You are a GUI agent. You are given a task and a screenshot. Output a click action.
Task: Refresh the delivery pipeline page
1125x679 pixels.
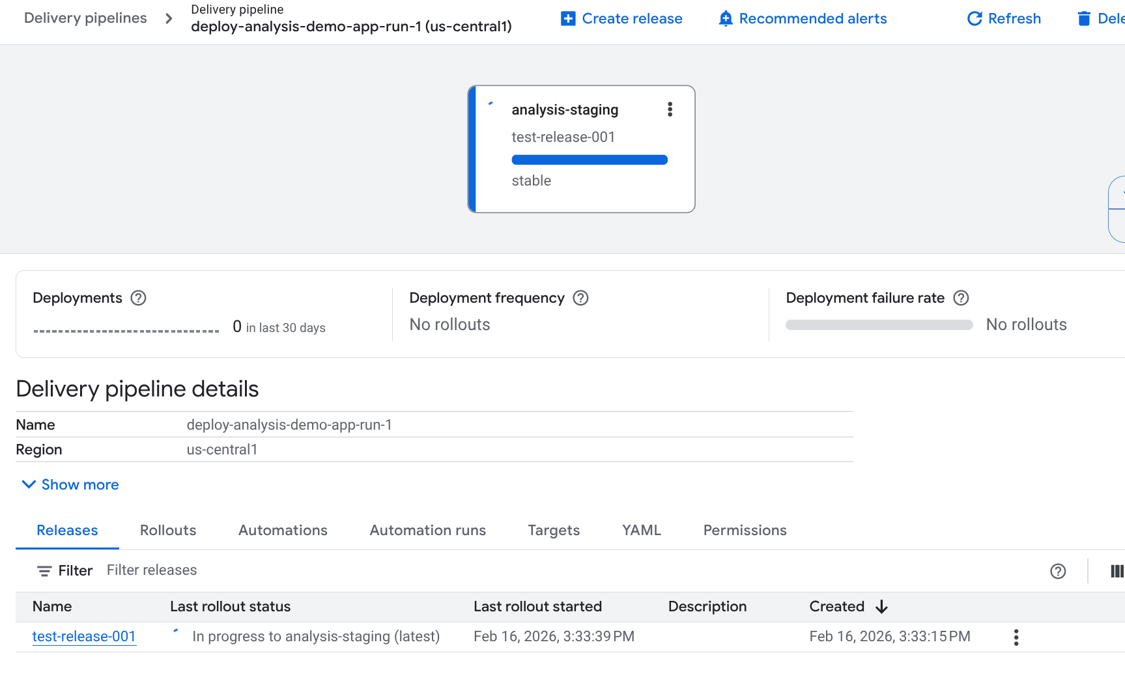[1004, 18]
